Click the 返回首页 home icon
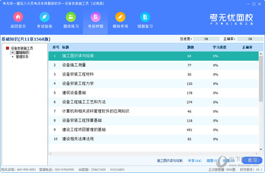265x173 pixels. click(18, 17)
